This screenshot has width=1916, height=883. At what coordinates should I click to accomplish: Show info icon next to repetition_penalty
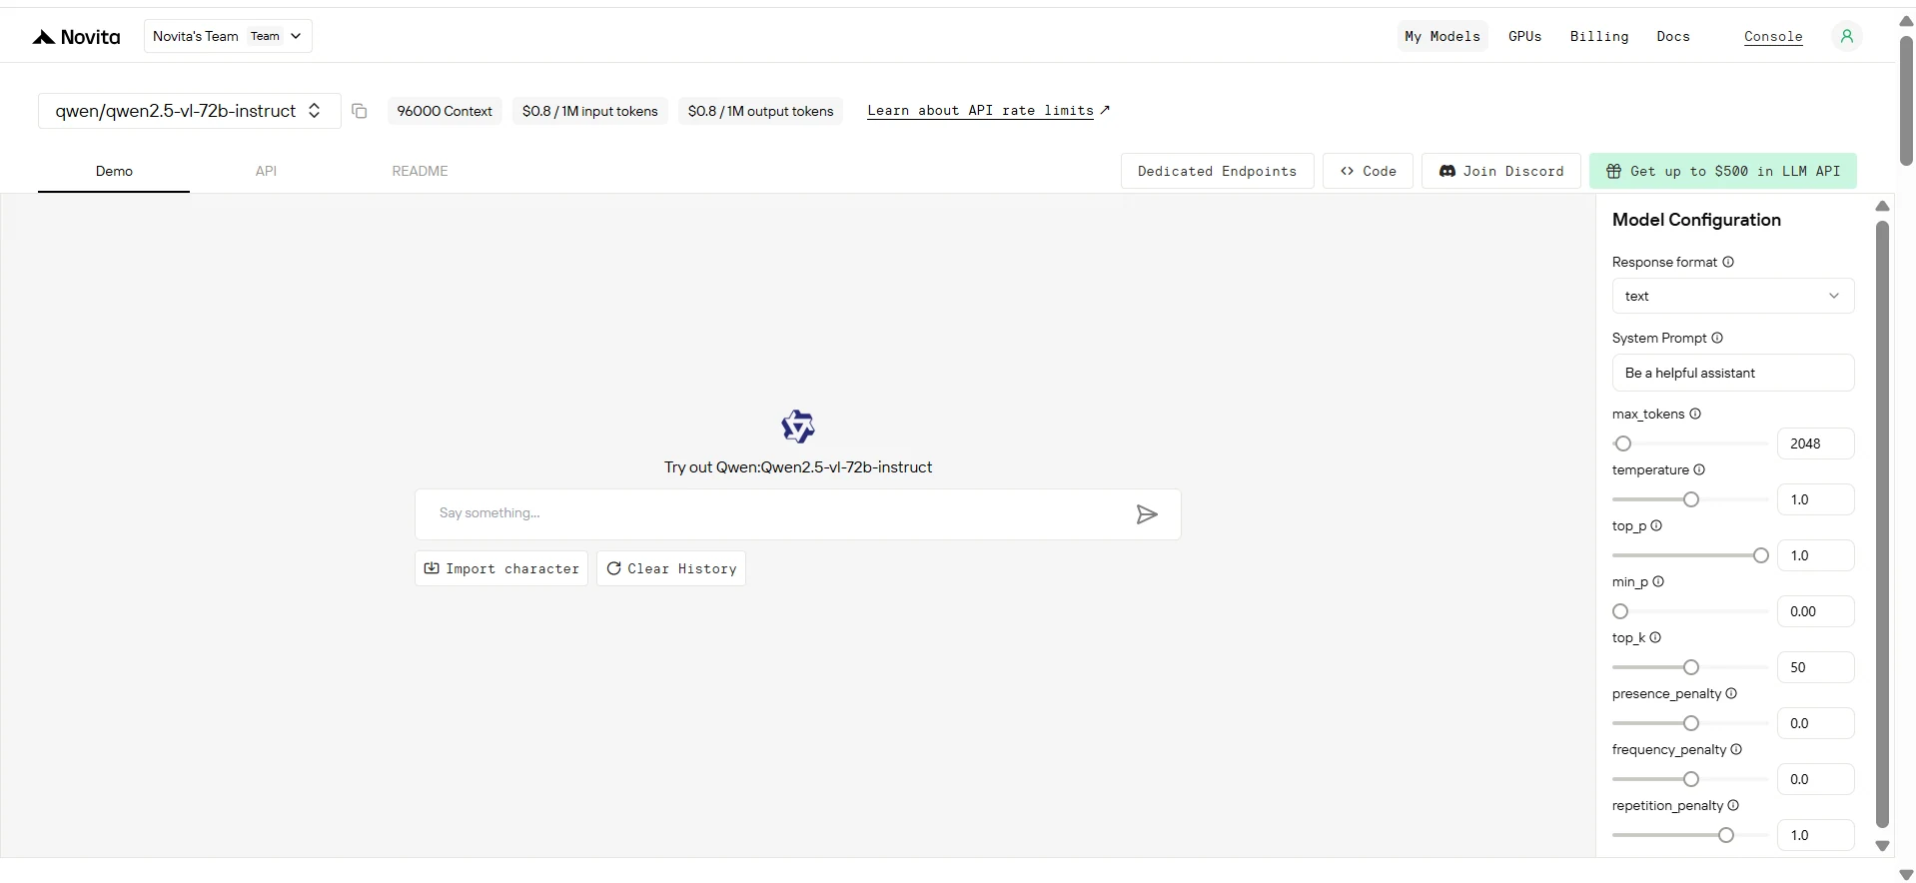(x=1733, y=805)
